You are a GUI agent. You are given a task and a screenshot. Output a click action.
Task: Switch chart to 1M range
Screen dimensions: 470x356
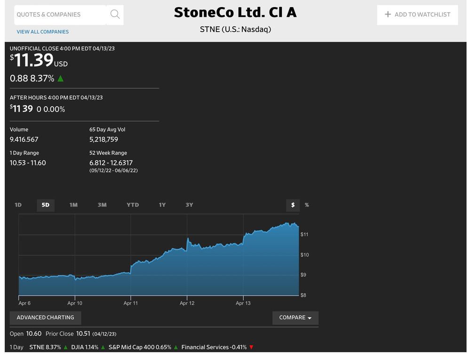73,205
